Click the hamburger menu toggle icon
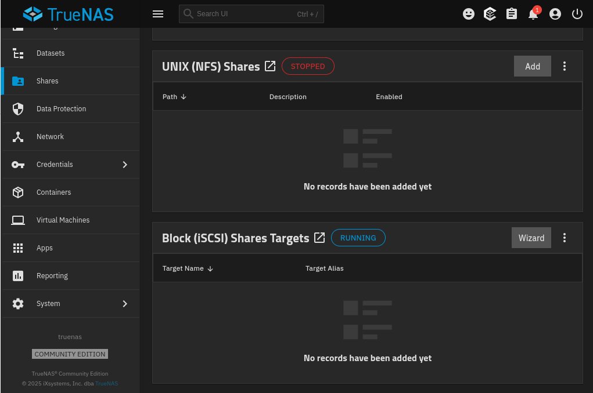The height and width of the screenshot is (393, 593). click(158, 14)
